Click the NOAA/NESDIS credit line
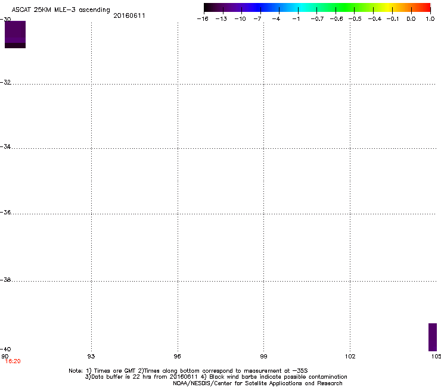The width and height of the screenshot is (441, 387). [x=257, y=383]
